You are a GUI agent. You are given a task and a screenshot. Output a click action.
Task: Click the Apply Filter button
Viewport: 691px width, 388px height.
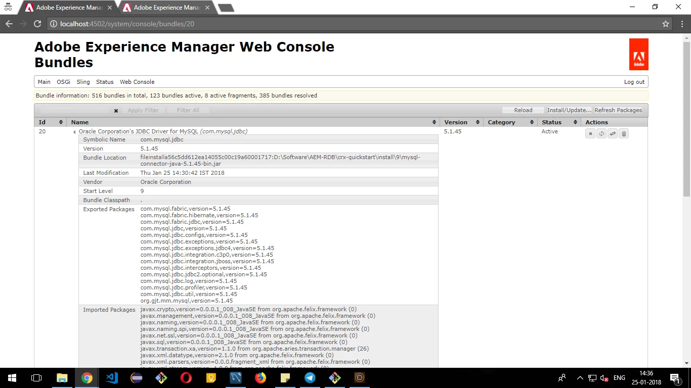(x=143, y=110)
